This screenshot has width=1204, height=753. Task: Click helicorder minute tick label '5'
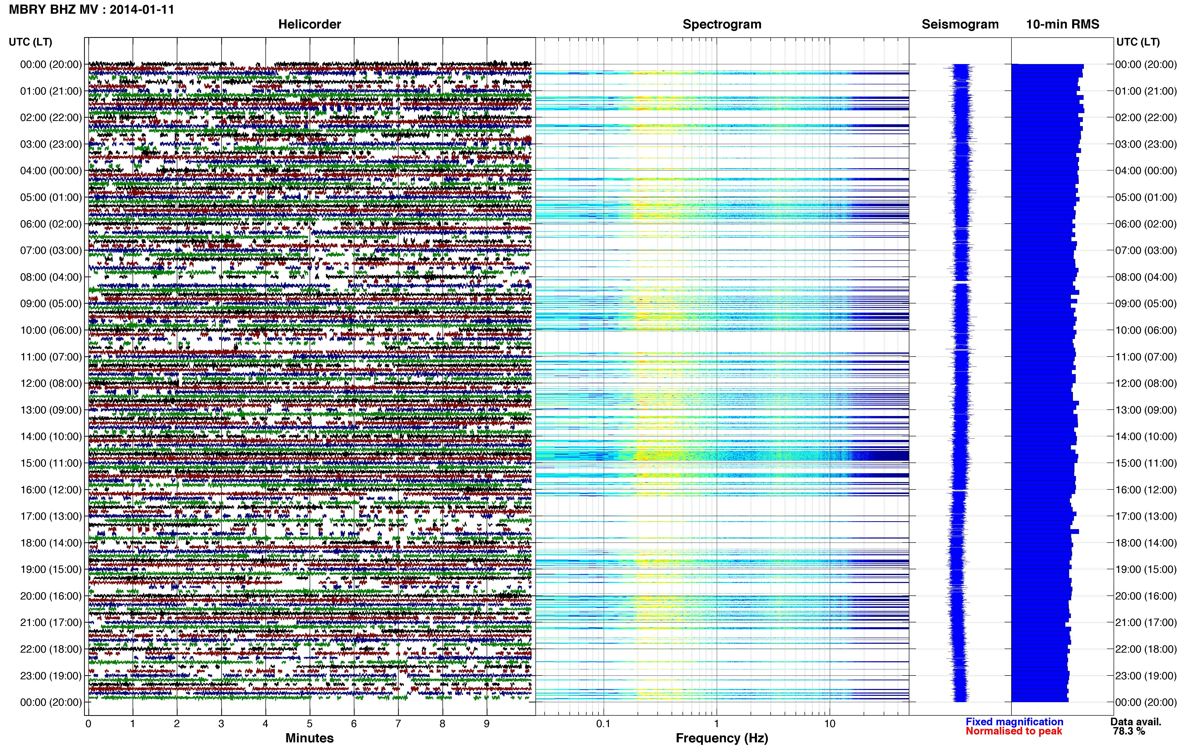310,724
